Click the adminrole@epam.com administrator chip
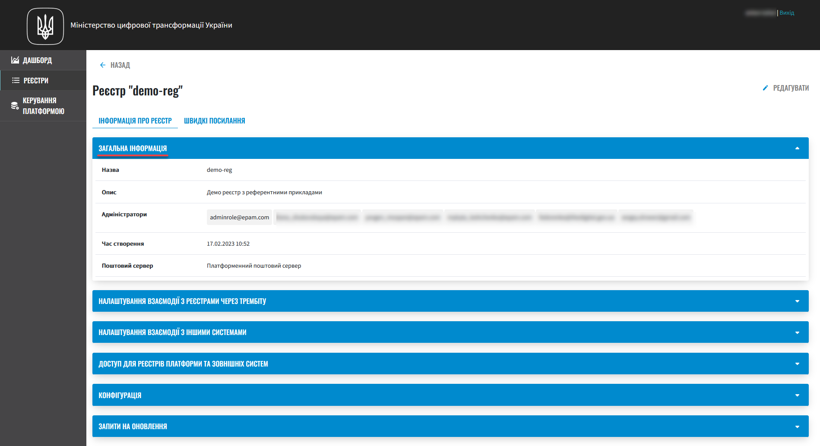820x446 pixels. [239, 217]
